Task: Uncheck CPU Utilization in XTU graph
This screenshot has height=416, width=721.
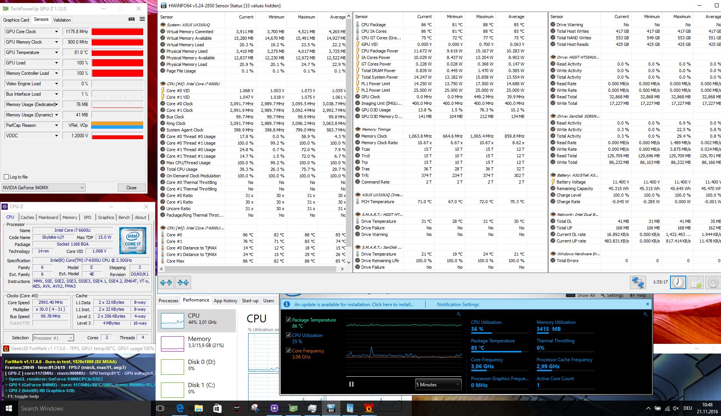Action: click(288, 335)
